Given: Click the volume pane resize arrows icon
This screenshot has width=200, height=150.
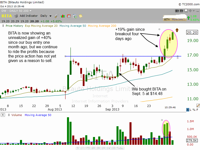Looking at the screenshot, I should [9, 115].
